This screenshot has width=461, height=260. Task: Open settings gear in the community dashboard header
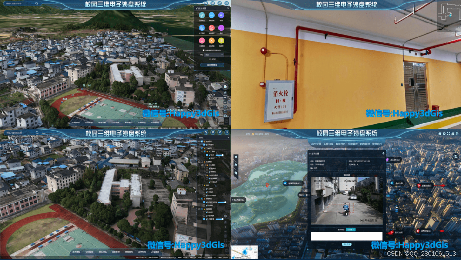click(444, 134)
